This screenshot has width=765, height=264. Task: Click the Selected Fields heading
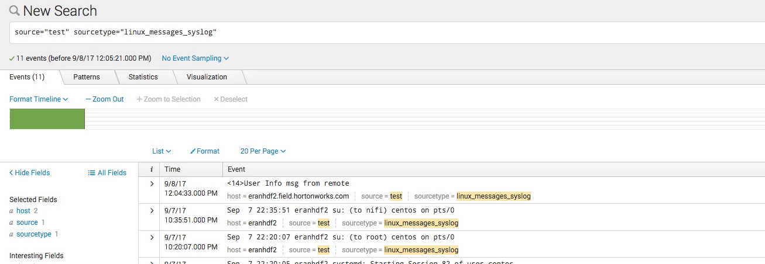(x=33, y=200)
